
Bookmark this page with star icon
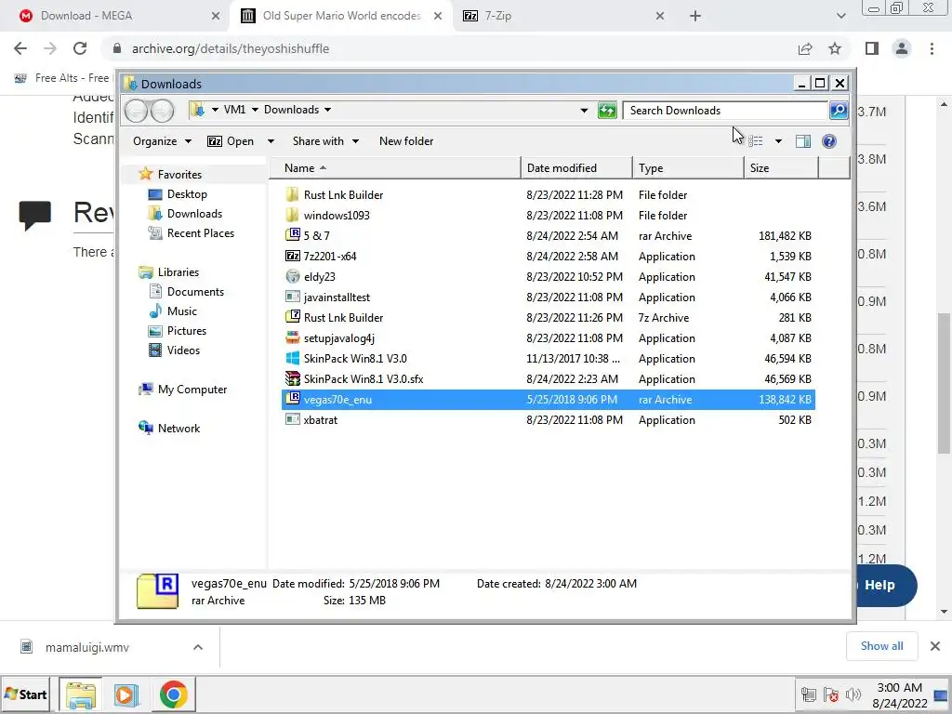(x=835, y=48)
